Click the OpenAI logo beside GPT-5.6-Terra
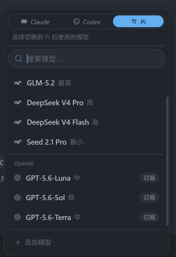 (x=17, y=217)
